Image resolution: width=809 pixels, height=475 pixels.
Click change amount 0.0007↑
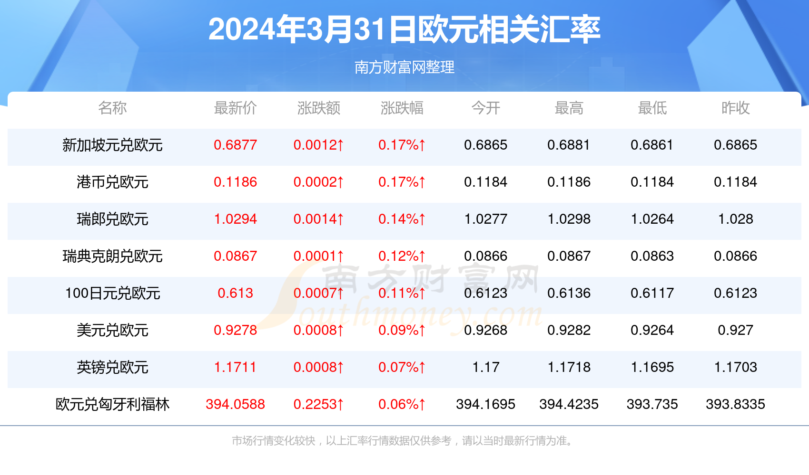(x=318, y=293)
